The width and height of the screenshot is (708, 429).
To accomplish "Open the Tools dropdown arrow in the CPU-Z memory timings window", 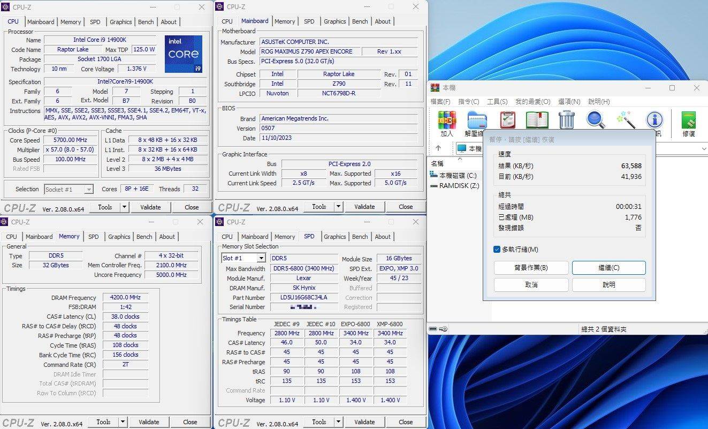I will (x=123, y=422).
